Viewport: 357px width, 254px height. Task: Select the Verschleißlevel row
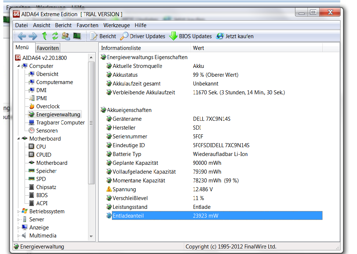(214, 198)
